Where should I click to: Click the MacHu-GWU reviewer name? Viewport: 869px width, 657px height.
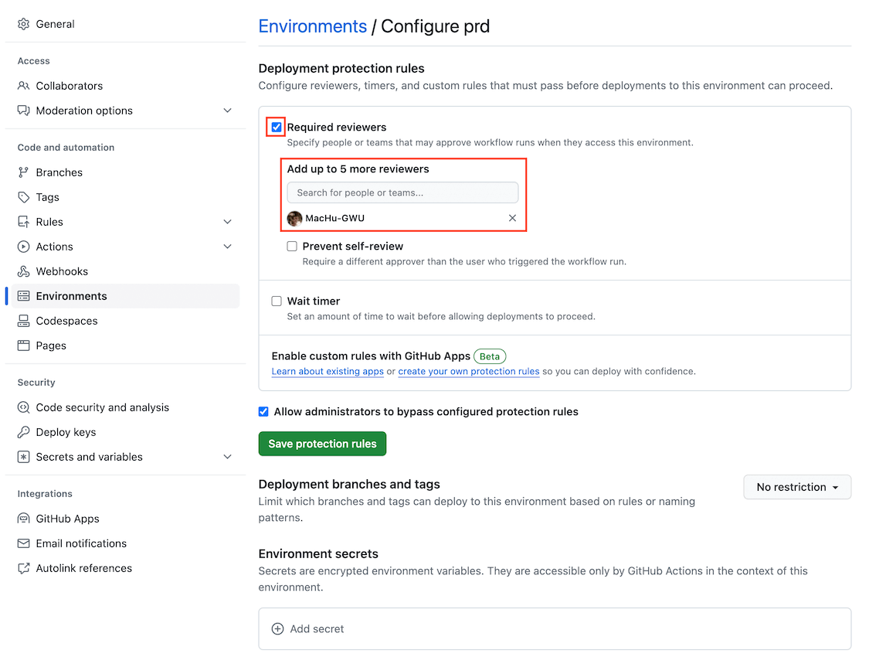334,219
